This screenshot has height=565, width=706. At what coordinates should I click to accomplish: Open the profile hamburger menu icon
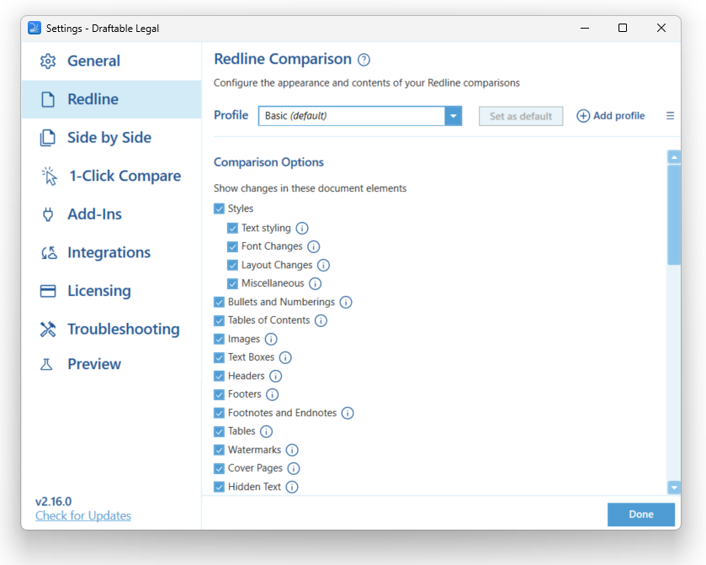coord(670,116)
